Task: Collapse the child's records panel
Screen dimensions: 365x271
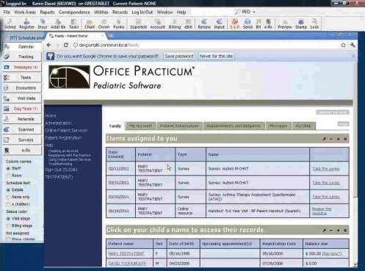Action: pyautogui.click(x=331, y=231)
